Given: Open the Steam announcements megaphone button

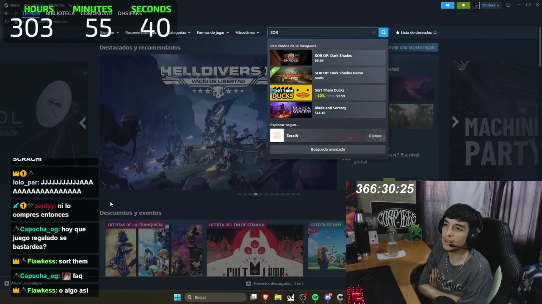Looking at the screenshot, I should tap(448, 5).
